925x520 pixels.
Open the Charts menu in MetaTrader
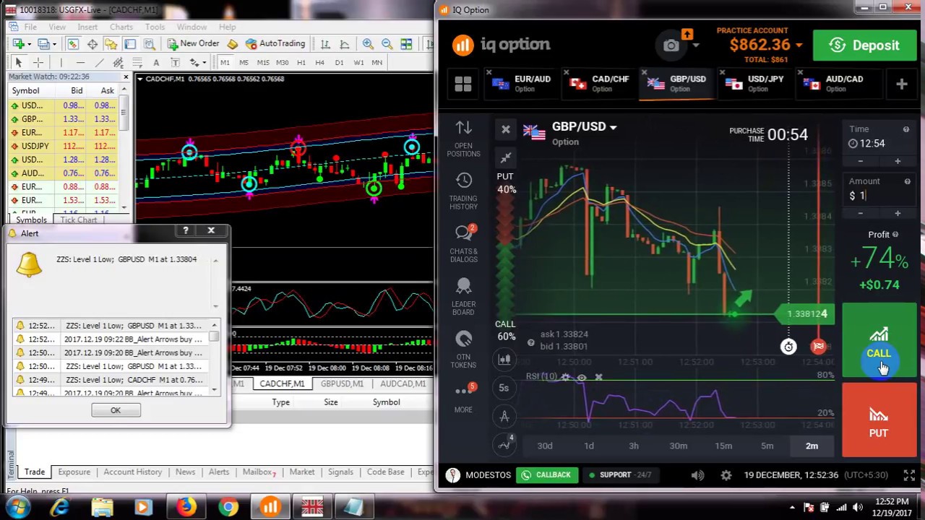pos(121,27)
